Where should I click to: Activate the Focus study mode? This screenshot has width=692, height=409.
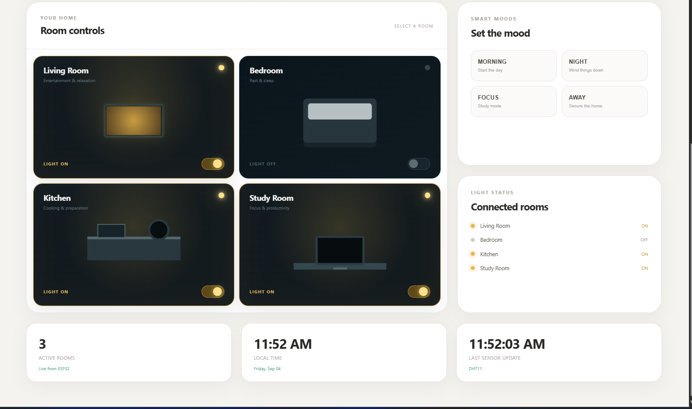pos(514,101)
